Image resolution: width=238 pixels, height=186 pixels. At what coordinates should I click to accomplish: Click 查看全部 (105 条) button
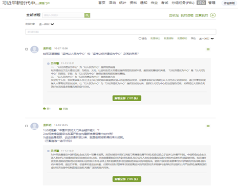pos(127,179)
